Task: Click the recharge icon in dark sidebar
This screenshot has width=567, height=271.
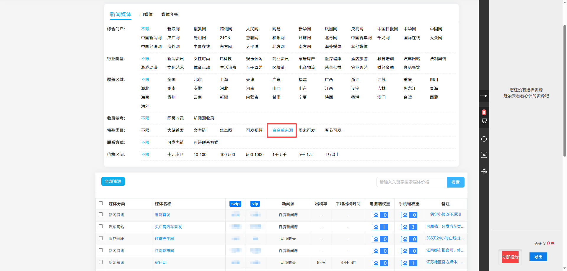Action: point(484,155)
